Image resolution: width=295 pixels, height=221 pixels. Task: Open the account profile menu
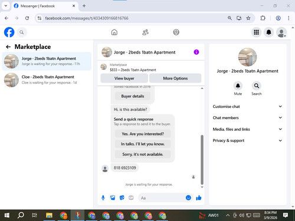[281, 32]
